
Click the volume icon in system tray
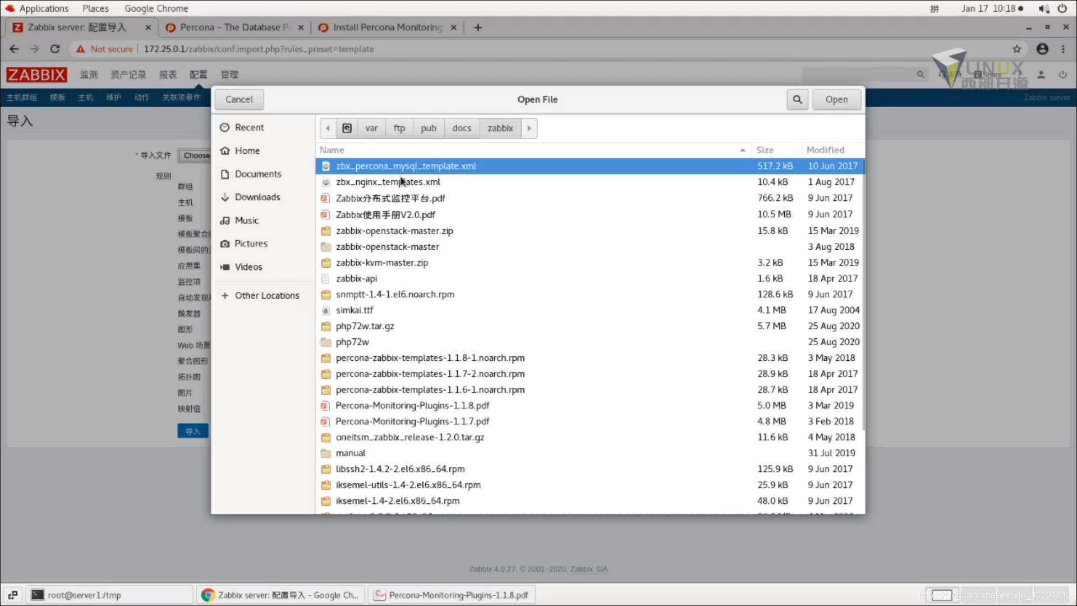[x=1043, y=8]
